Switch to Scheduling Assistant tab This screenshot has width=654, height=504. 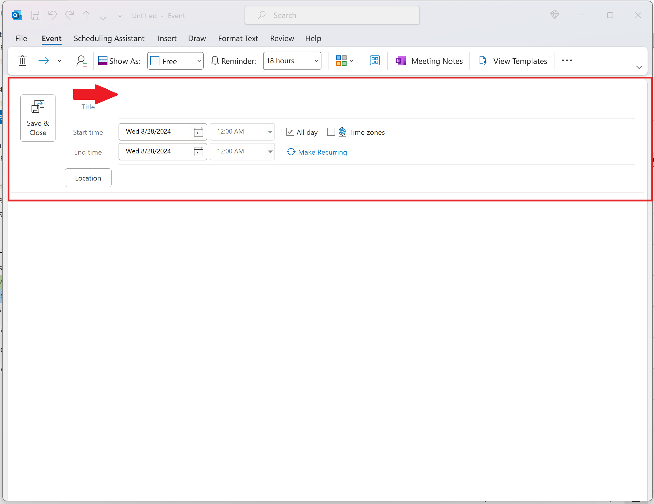click(x=109, y=38)
